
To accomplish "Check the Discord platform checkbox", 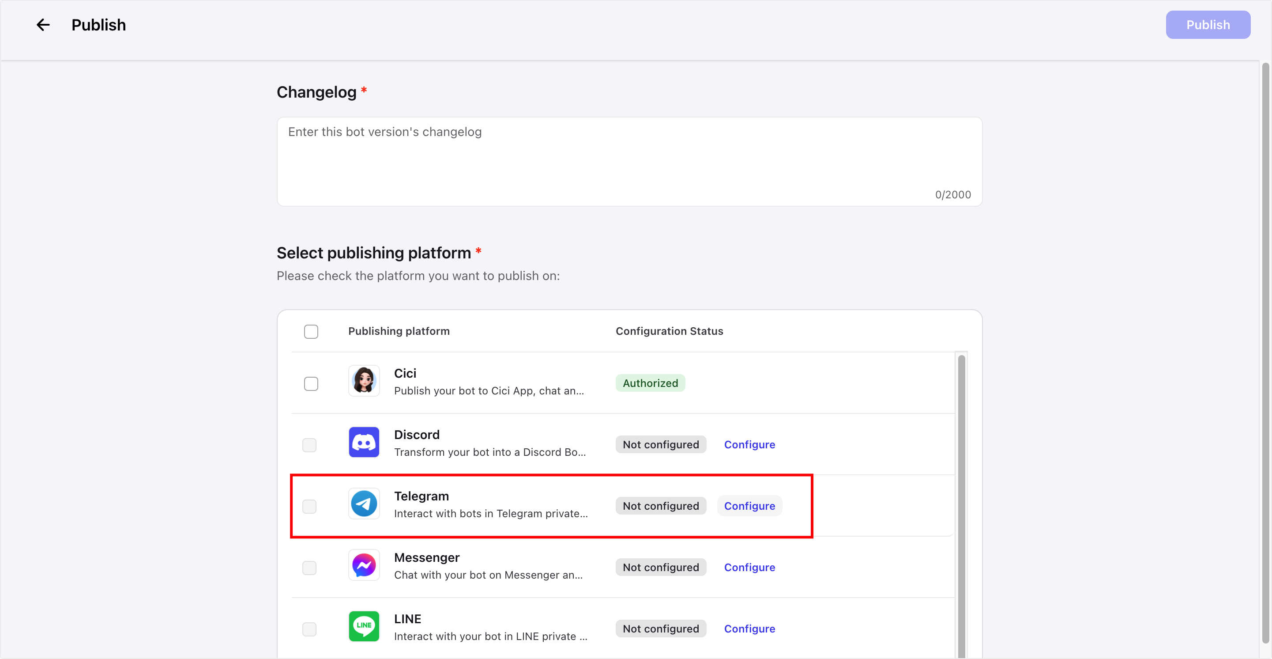I will coord(309,445).
